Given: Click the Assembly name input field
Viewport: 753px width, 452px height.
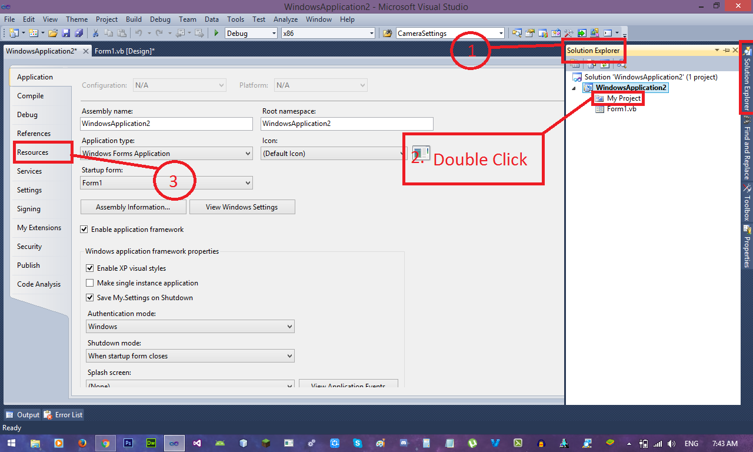Looking at the screenshot, I should [166, 124].
